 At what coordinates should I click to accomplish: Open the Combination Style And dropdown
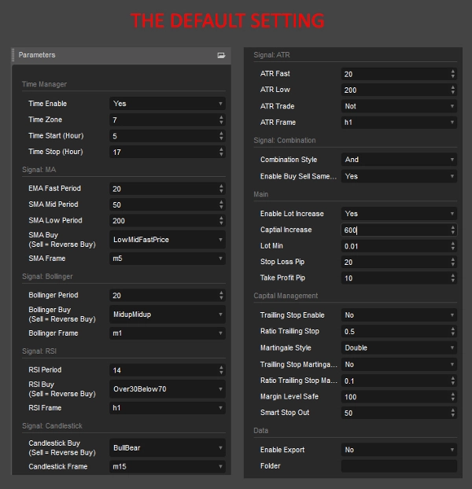point(398,160)
